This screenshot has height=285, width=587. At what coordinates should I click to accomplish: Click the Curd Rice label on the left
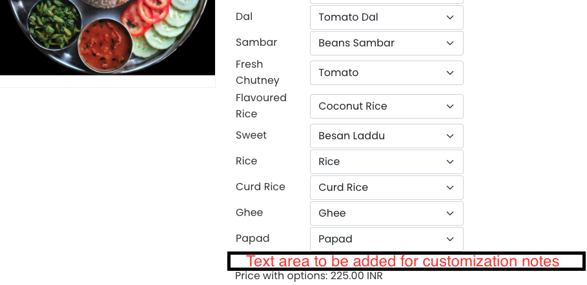pyautogui.click(x=260, y=187)
